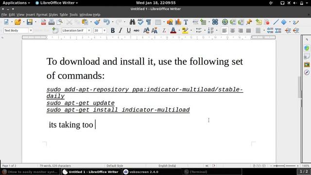Open the Paragraph Style dropdown arrow
Image resolution: width=311 pixels, height=175 pixels.
(31, 30)
